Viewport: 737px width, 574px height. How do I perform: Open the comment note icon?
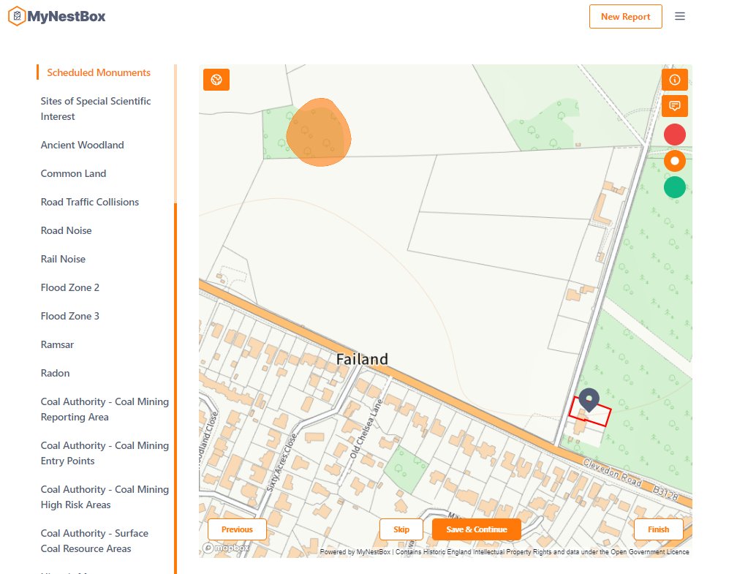click(x=674, y=106)
